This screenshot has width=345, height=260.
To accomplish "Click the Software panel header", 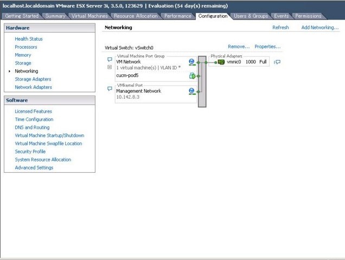I will tap(50, 100).
